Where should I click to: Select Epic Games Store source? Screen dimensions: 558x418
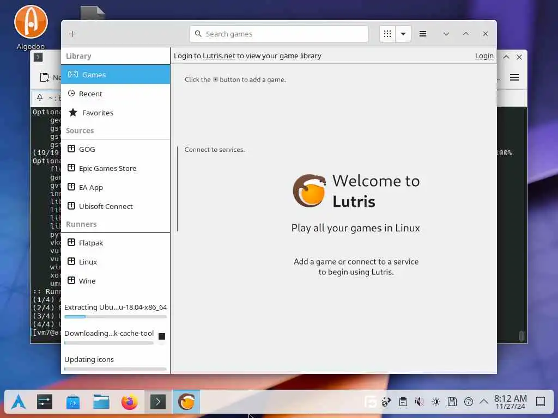point(116,168)
